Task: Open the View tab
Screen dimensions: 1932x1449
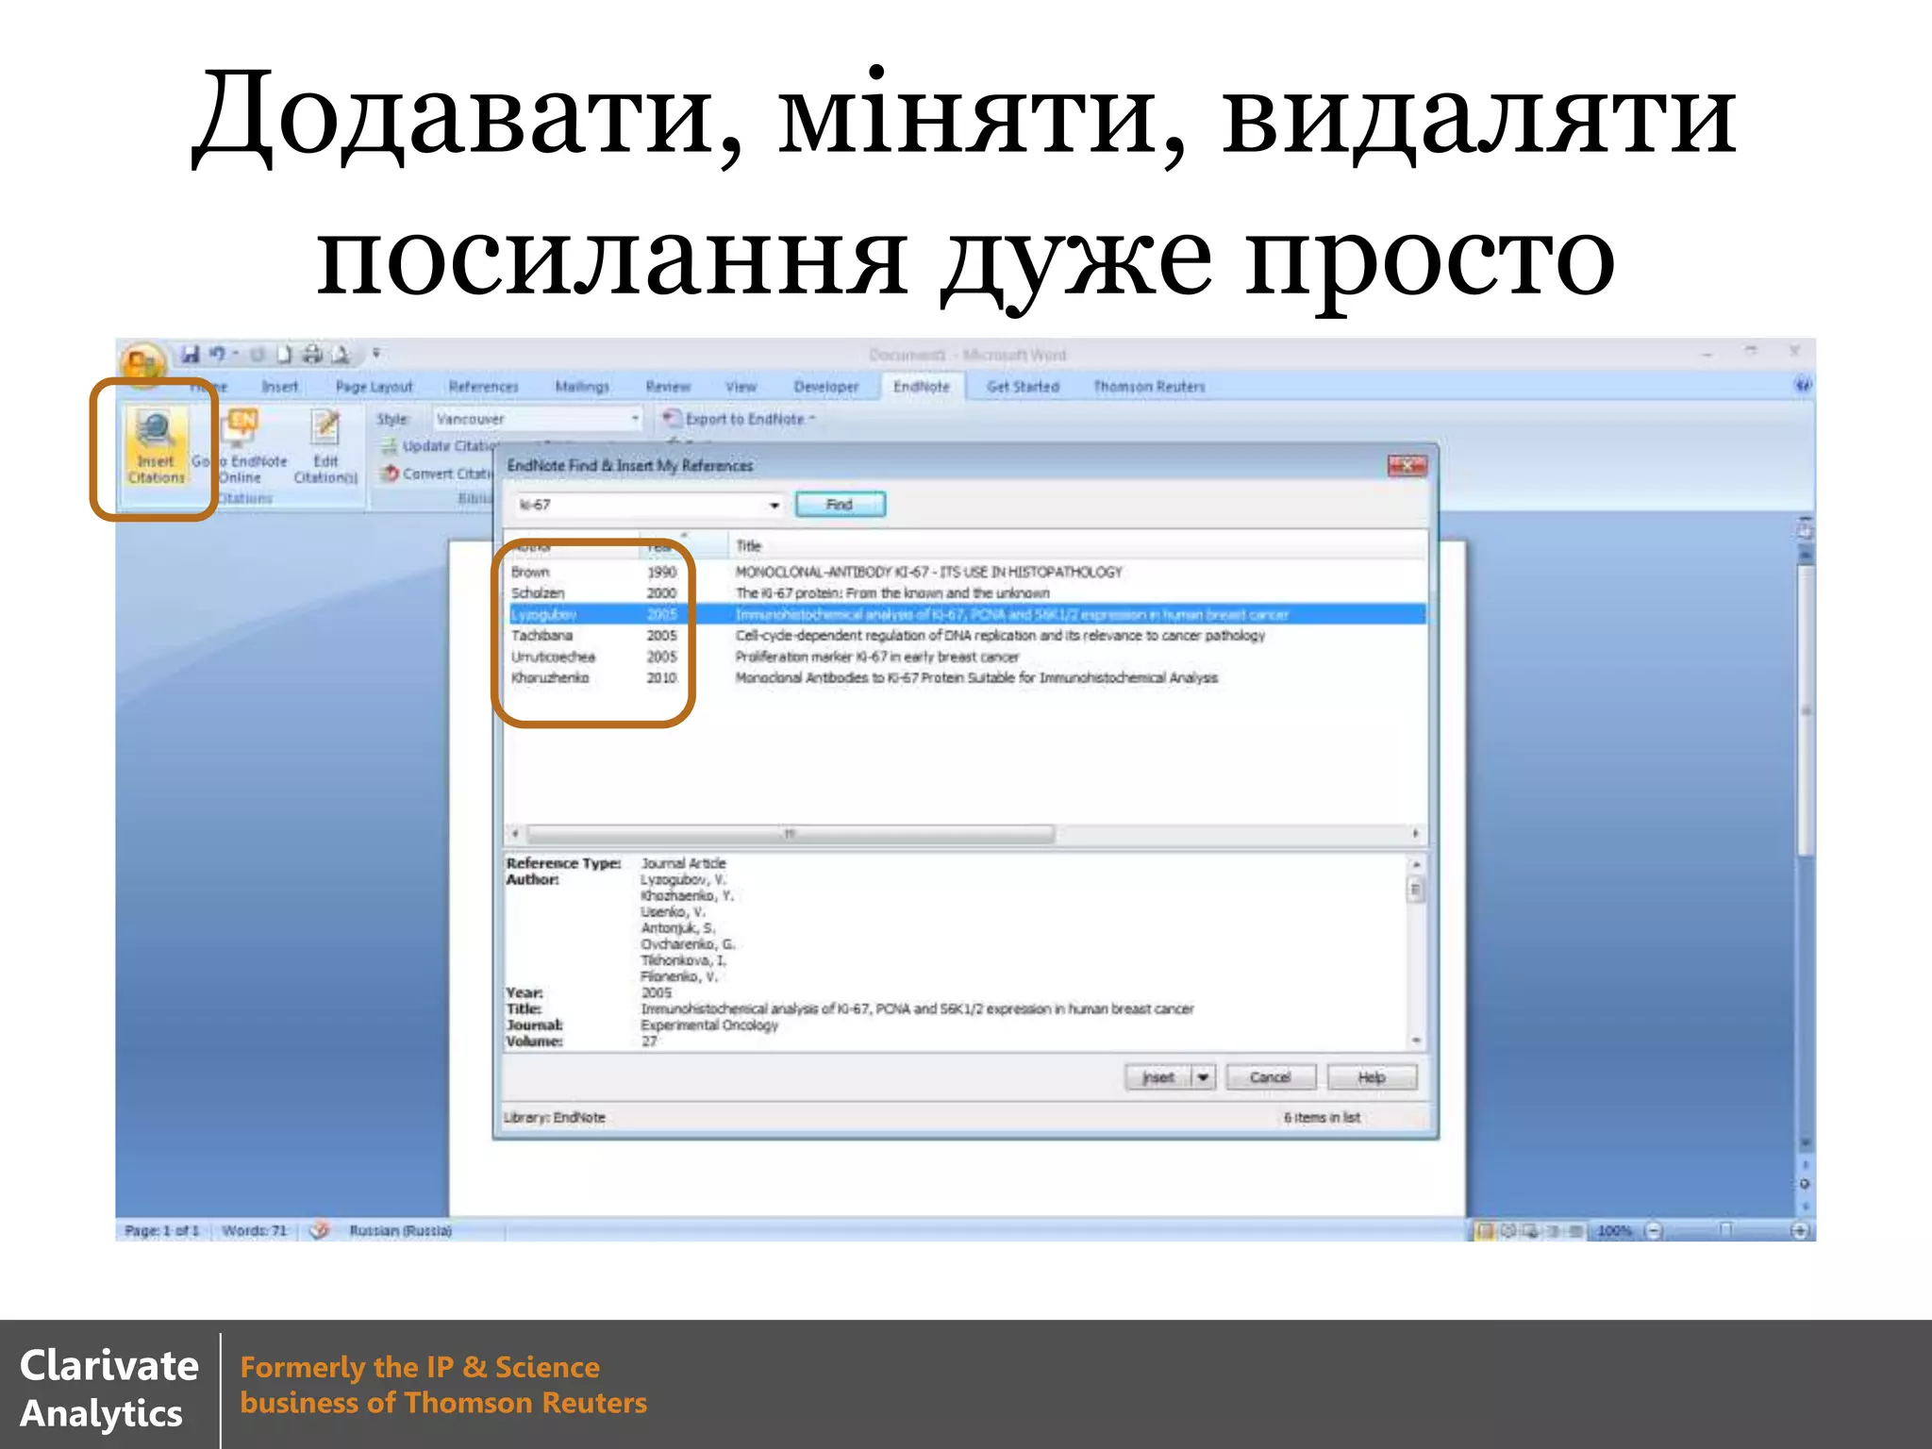Action: [741, 387]
